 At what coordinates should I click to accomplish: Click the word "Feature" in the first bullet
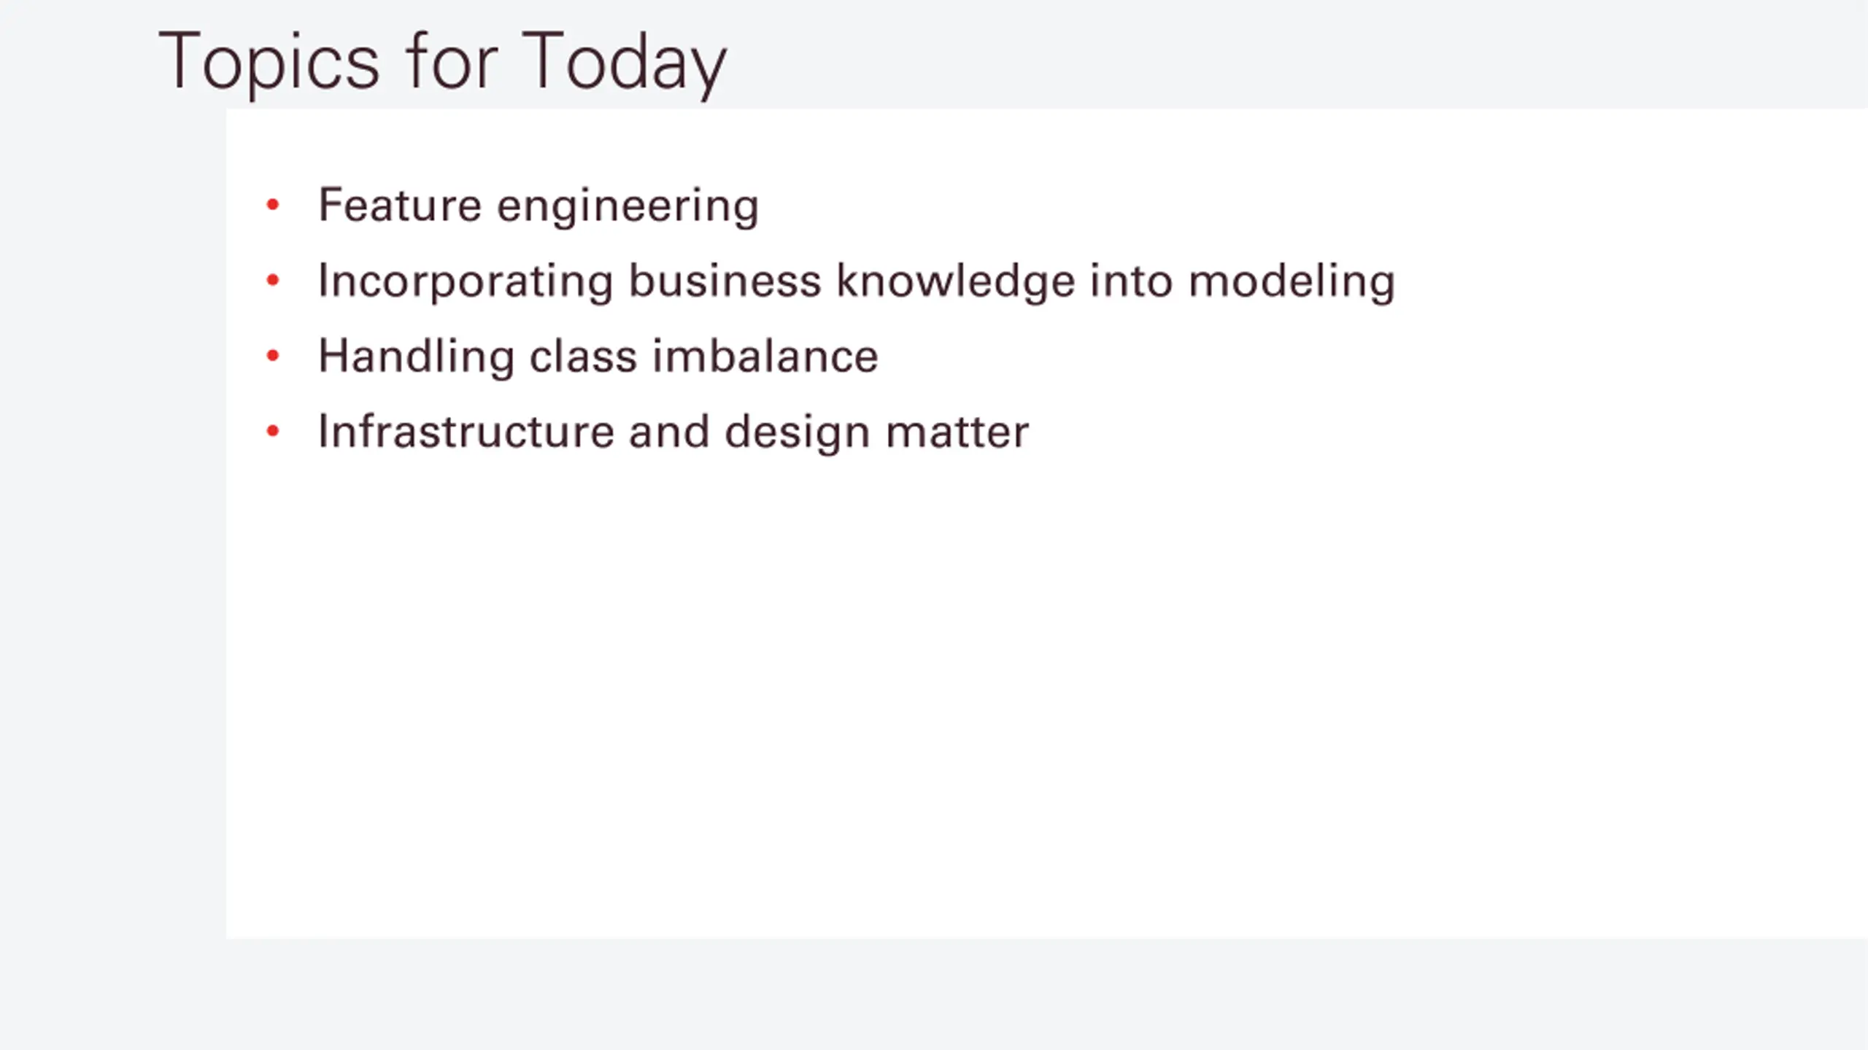pos(400,205)
